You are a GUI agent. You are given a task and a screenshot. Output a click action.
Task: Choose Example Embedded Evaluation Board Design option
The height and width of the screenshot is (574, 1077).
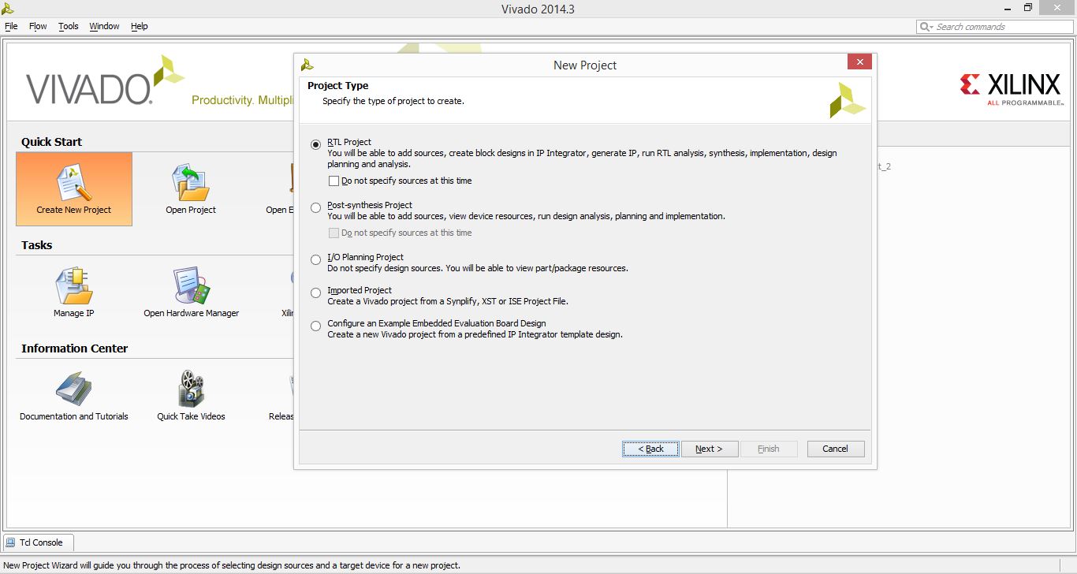tap(316, 326)
